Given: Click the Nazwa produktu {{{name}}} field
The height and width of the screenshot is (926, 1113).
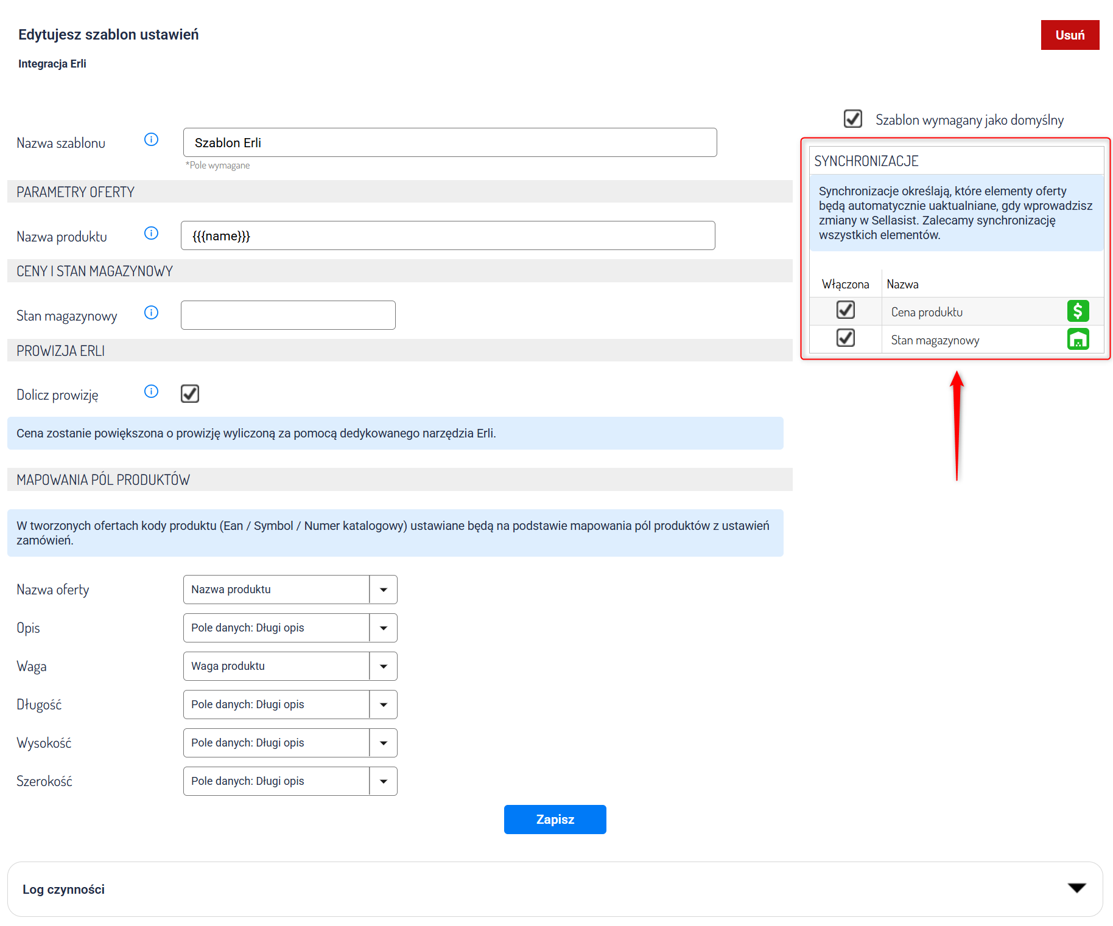Looking at the screenshot, I should 448,236.
